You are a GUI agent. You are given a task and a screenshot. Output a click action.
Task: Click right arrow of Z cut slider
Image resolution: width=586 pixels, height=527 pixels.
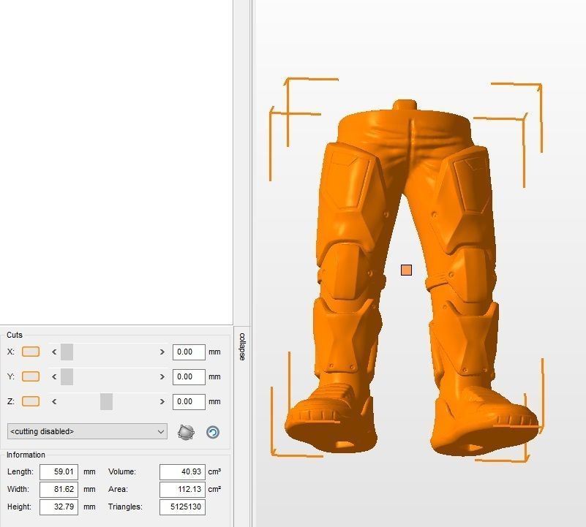(x=162, y=401)
